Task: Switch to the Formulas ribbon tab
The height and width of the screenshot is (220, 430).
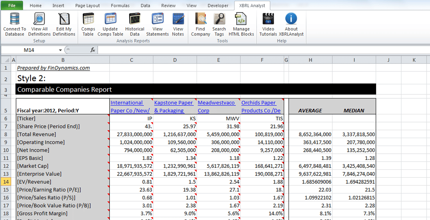Action: pyautogui.click(x=120, y=5)
